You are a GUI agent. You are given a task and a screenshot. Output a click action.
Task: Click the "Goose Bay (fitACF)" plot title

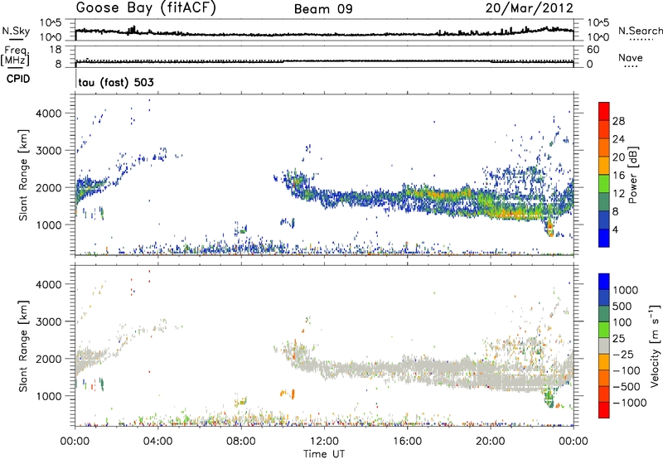point(146,8)
